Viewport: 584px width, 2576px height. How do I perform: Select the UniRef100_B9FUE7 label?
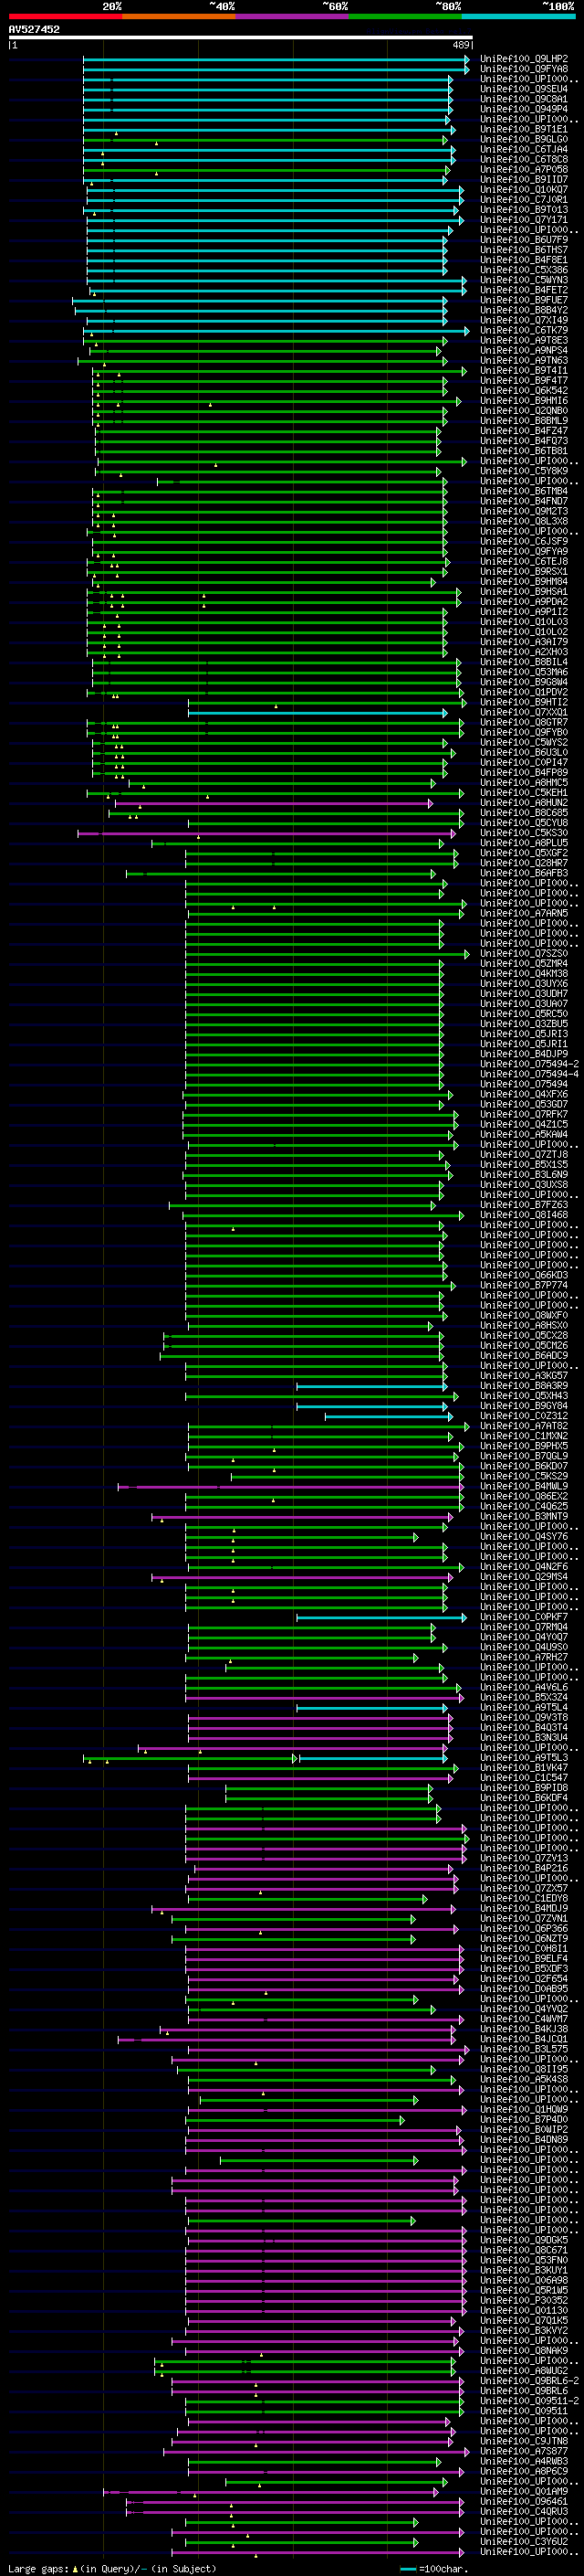point(524,300)
